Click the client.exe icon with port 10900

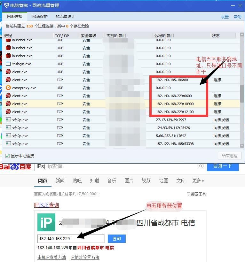tap(8, 104)
